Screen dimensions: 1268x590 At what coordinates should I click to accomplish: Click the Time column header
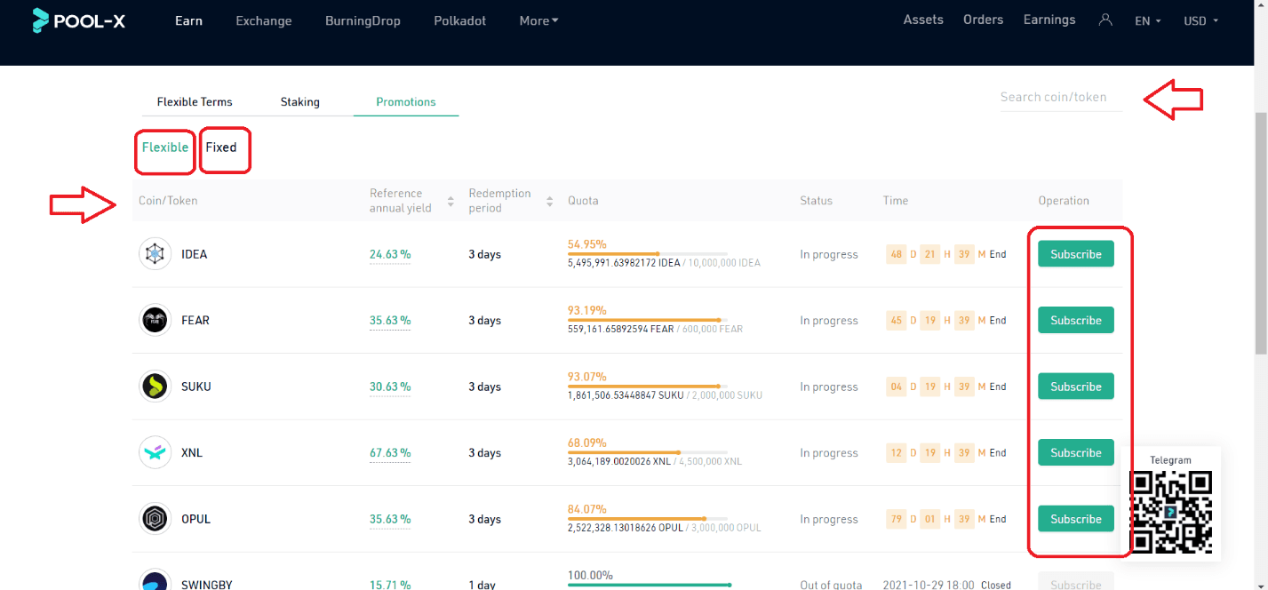(x=896, y=201)
